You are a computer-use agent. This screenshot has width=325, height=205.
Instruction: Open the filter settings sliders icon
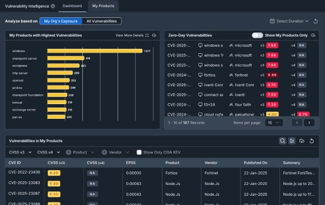pyautogui.click(x=292, y=141)
